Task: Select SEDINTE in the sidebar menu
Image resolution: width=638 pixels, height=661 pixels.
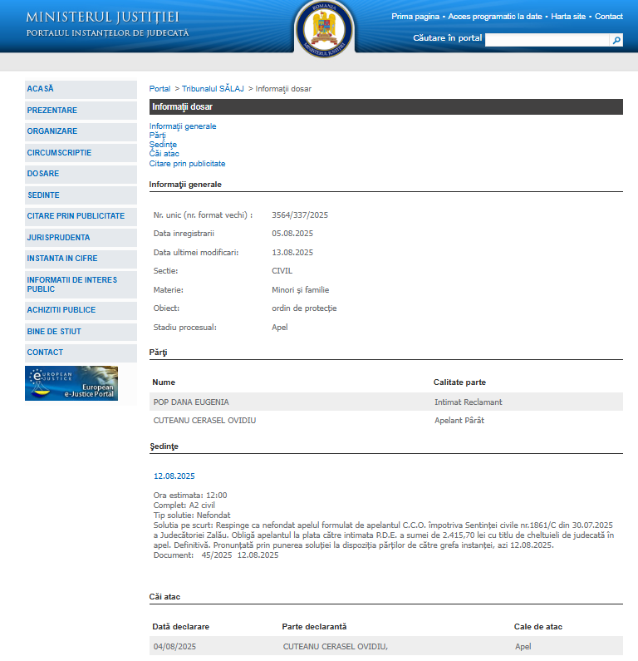Action: 81,195
